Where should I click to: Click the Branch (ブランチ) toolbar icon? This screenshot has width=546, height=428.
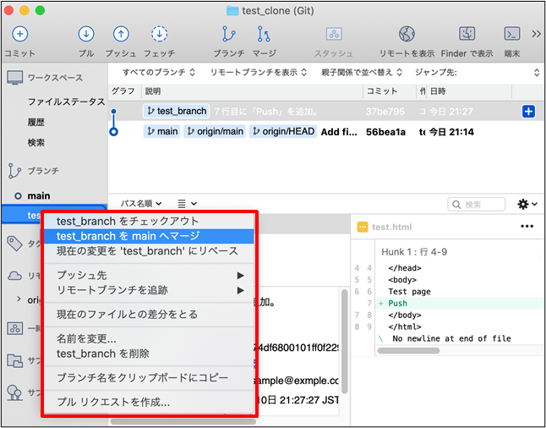coord(229,34)
